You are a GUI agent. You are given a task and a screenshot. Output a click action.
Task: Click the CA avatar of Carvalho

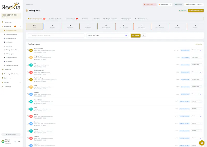[31, 124]
